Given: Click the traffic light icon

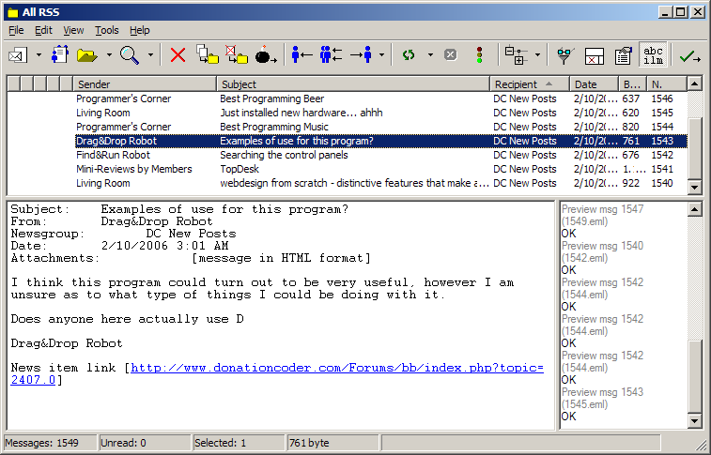Looking at the screenshot, I should point(479,55).
